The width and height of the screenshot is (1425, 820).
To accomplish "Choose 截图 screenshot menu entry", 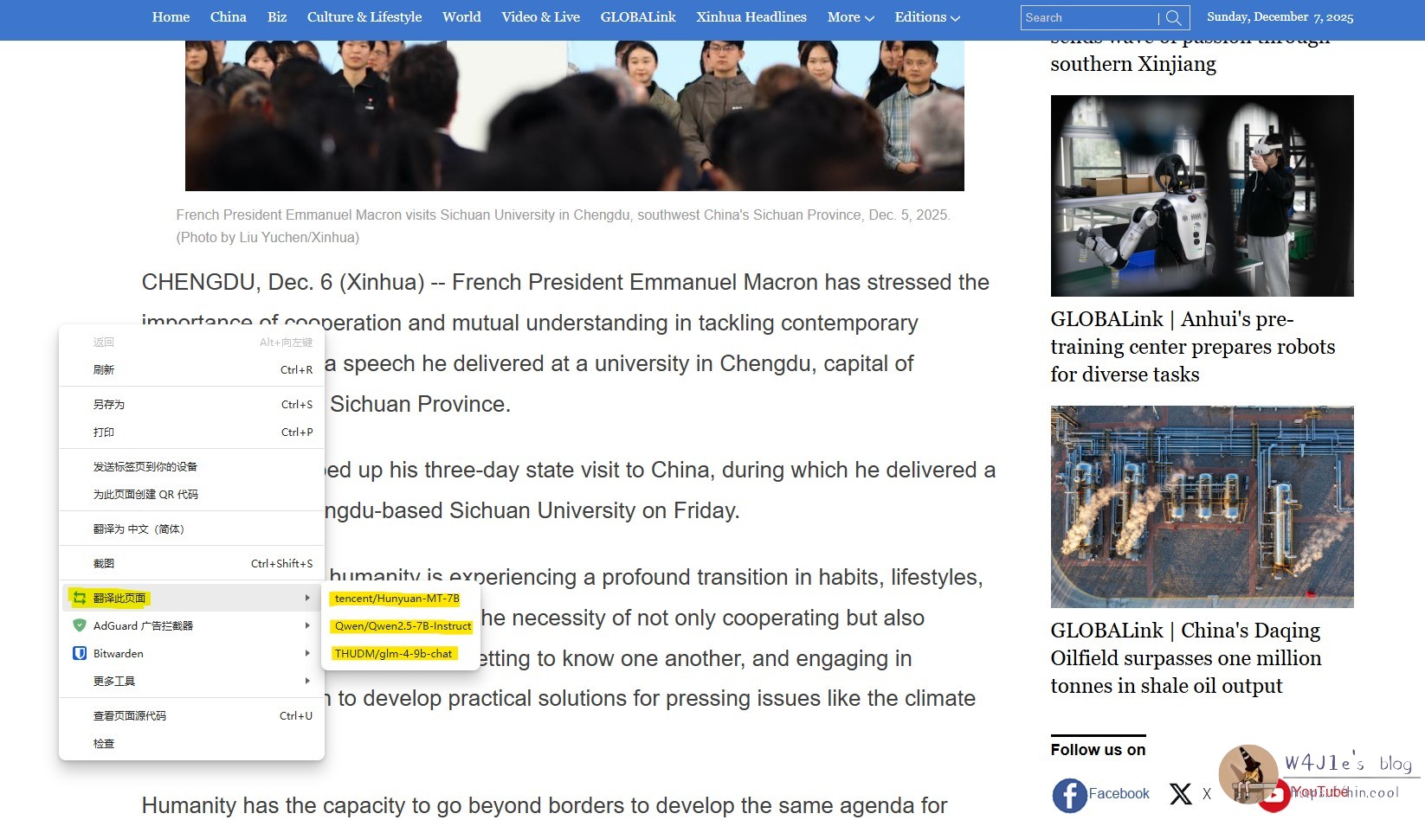I will (104, 564).
